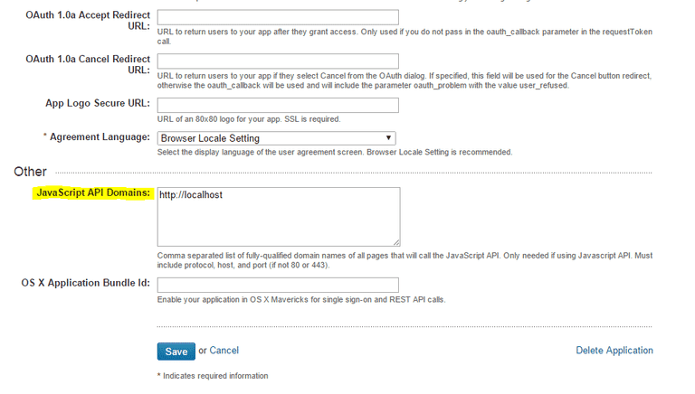Click inside the JavaScript API Domains textarea
The height and width of the screenshot is (394, 695).
pos(278,216)
